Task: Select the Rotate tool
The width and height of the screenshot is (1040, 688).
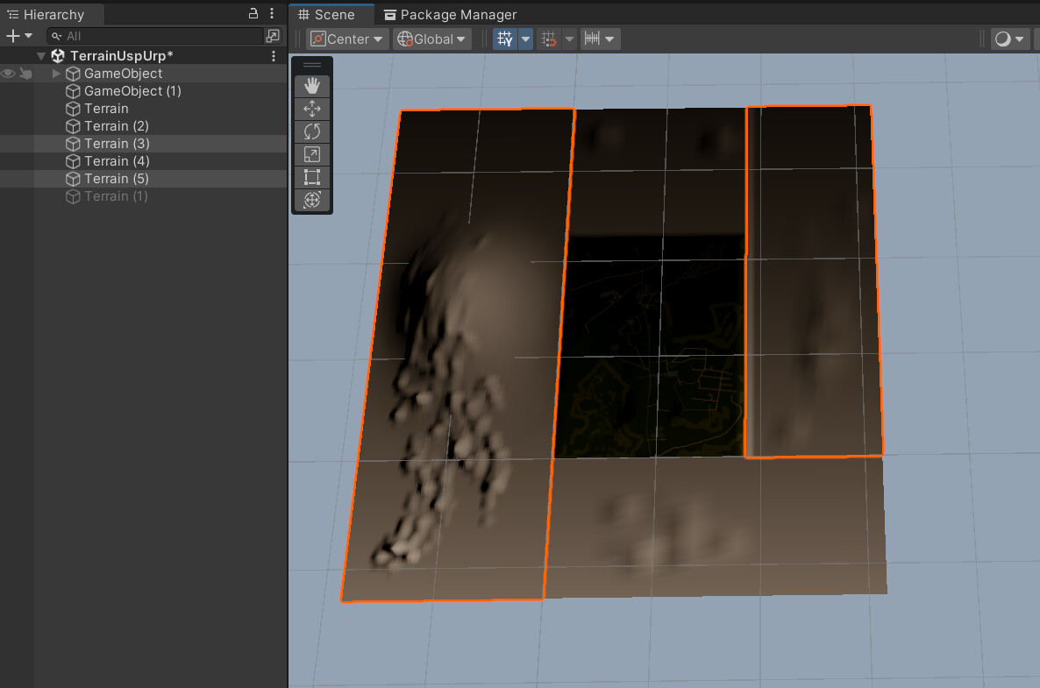Action: tap(312, 131)
